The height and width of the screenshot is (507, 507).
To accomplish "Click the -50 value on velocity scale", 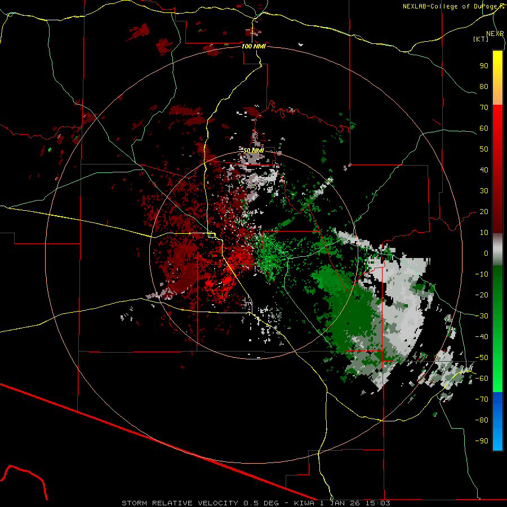I will click(x=482, y=358).
